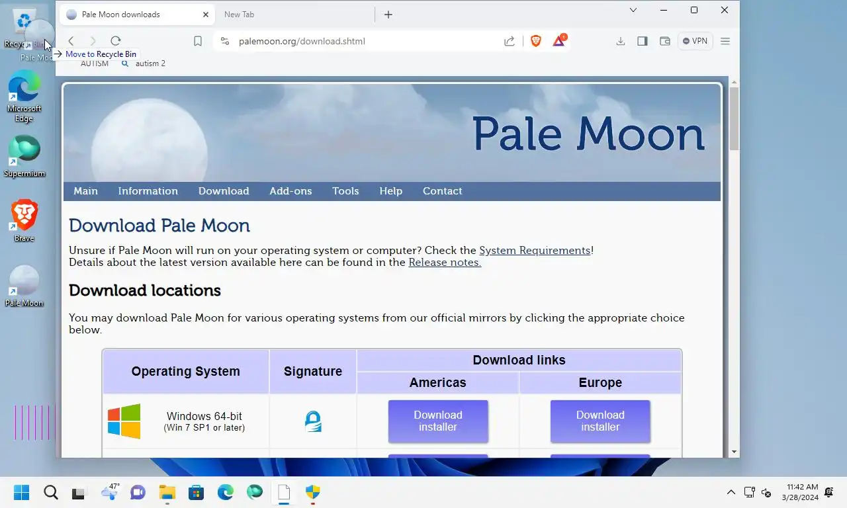The height and width of the screenshot is (508, 847).
Task: Click the Windows logo in table row
Action: [x=124, y=421]
